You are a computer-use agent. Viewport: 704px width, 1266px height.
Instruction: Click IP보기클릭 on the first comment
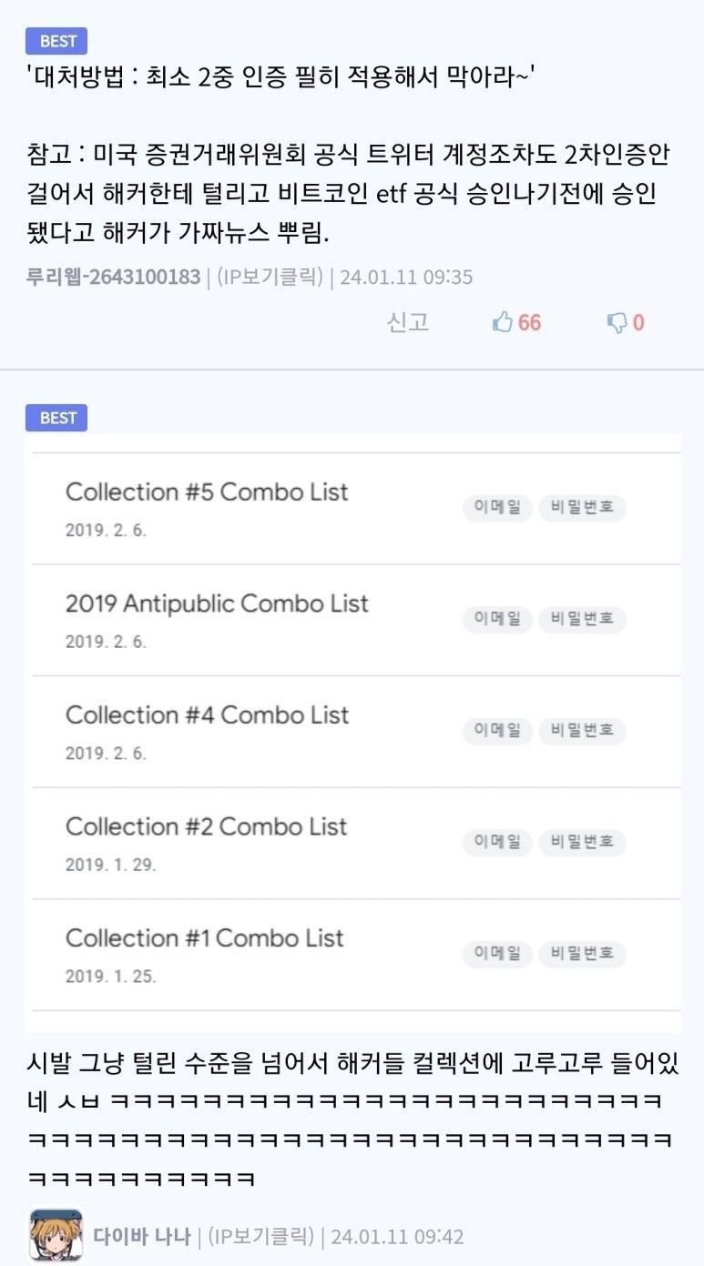(x=270, y=277)
